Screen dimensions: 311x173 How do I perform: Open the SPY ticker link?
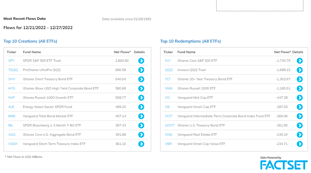click(x=11, y=61)
